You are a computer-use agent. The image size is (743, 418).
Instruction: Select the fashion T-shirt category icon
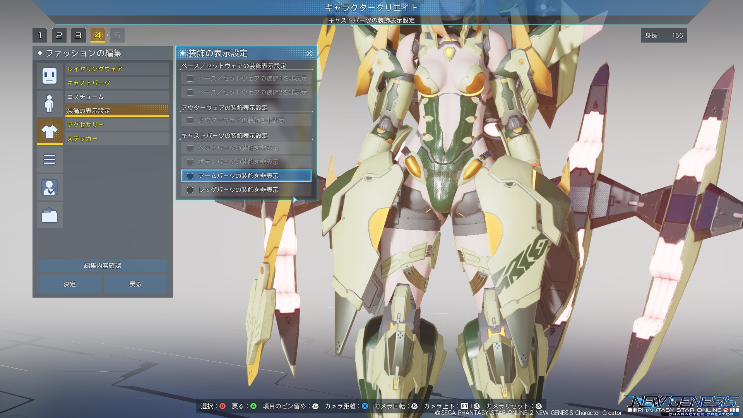(50, 132)
